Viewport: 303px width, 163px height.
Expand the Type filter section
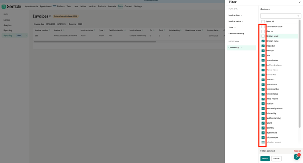232,28
